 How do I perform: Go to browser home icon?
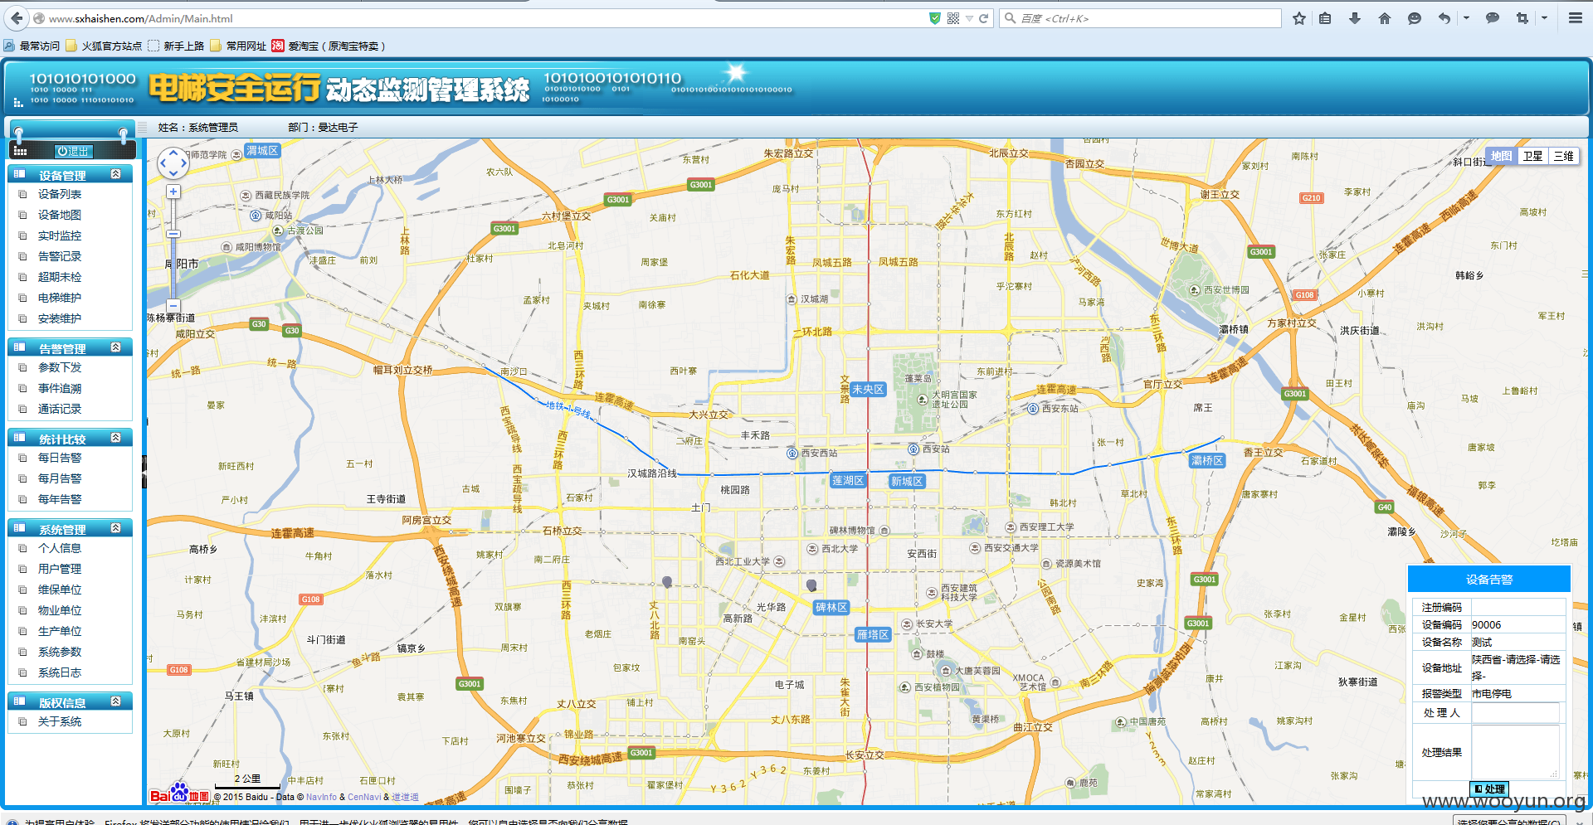click(x=1385, y=18)
